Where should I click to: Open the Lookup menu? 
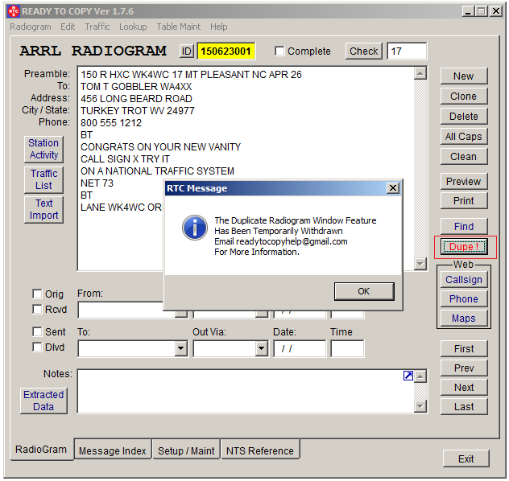click(x=133, y=27)
